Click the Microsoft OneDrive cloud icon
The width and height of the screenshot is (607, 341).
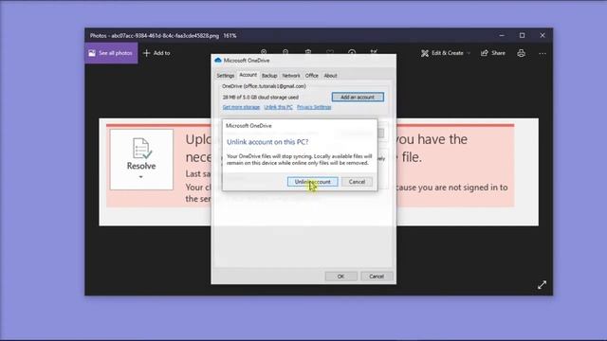pyautogui.click(x=218, y=61)
